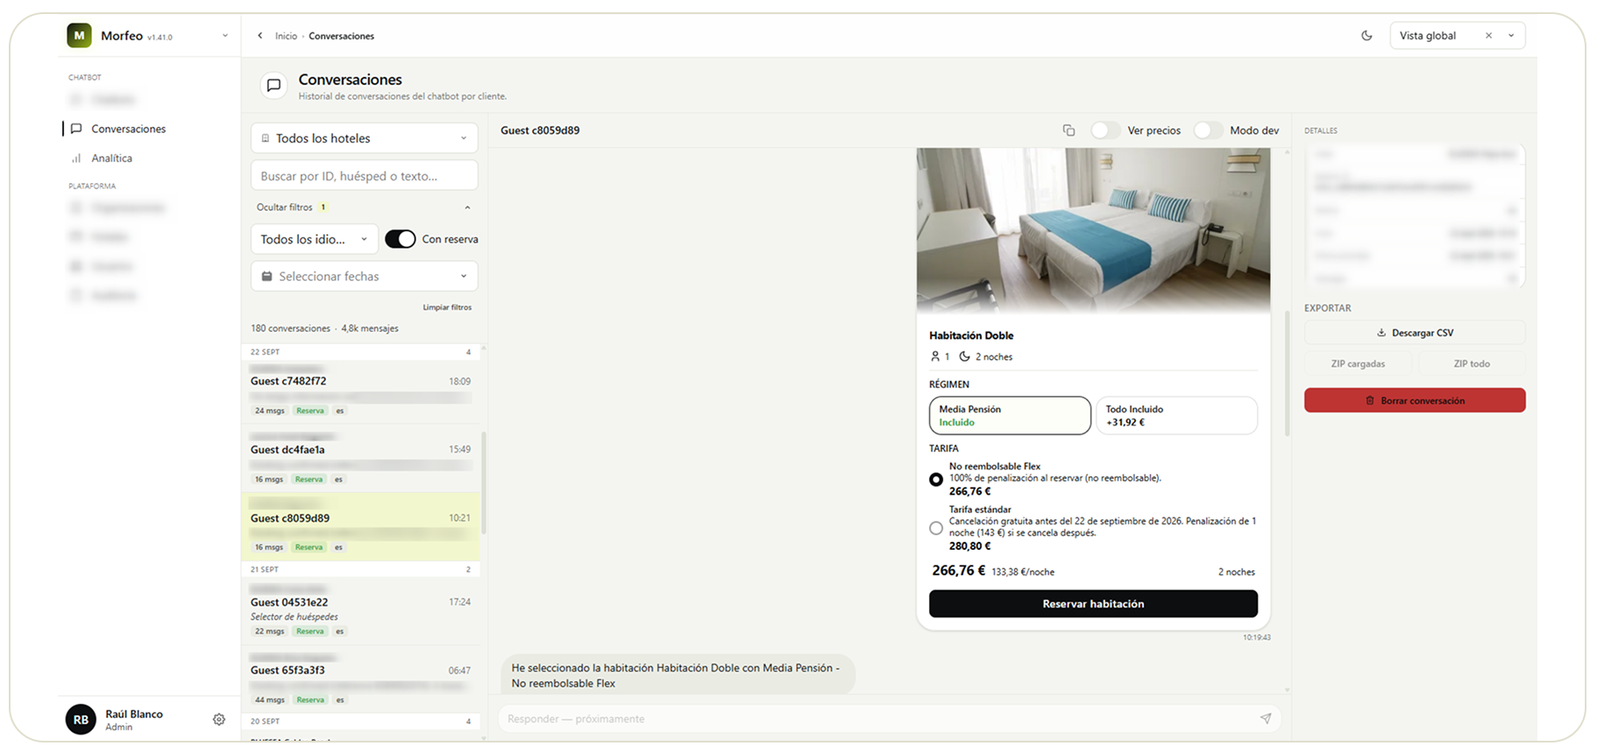Click Limpiar filtros link
This screenshot has height=753, width=1597.
pyautogui.click(x=447, y=307)
